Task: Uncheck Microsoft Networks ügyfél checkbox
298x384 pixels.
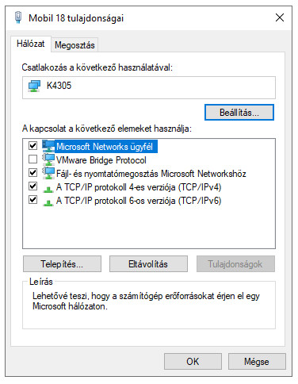Action: pyautogui.click(x=32, y=146)
